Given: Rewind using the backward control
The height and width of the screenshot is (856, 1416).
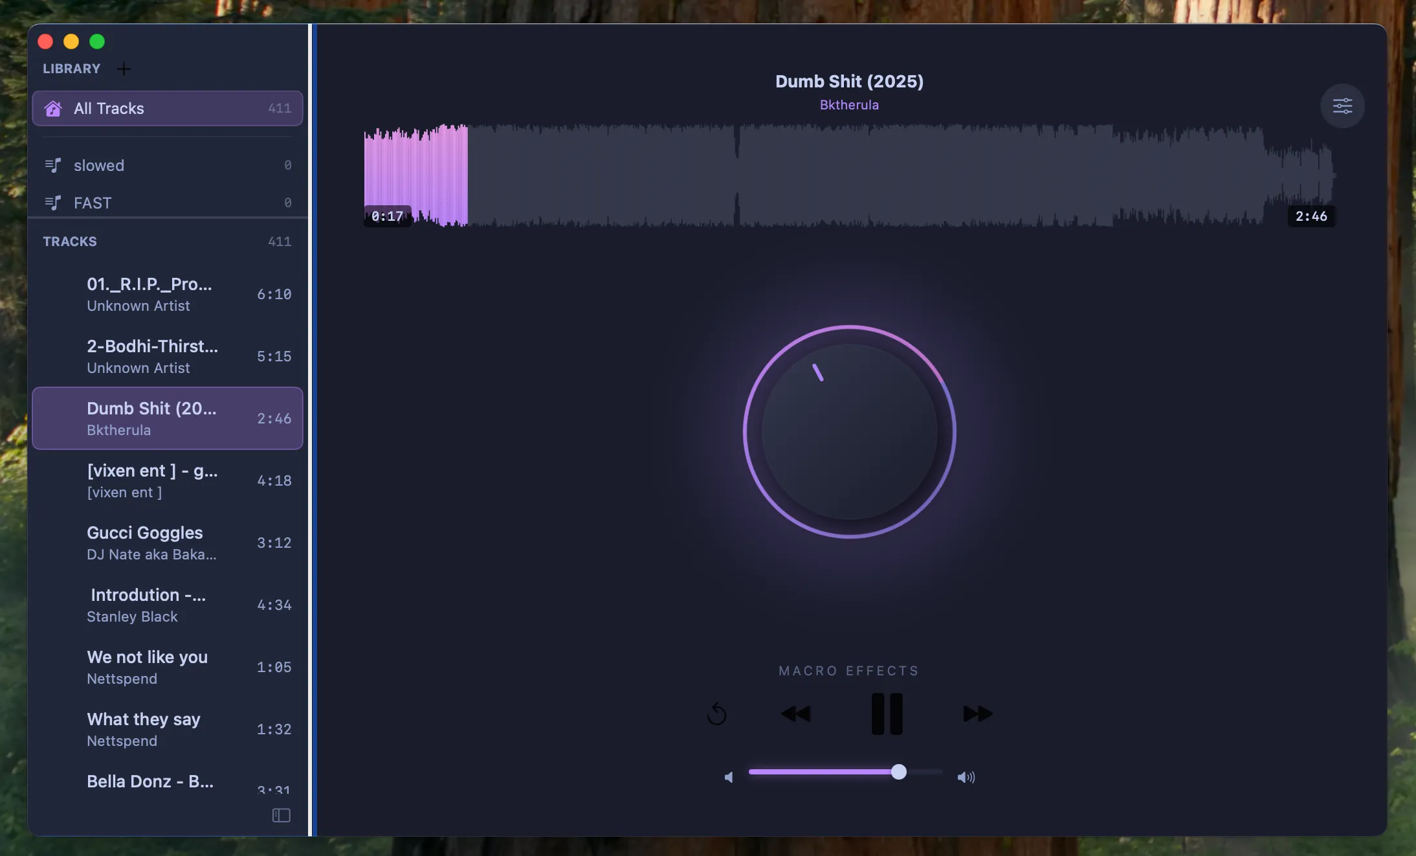Looking at the screenshot, I should tap(795, 714).
